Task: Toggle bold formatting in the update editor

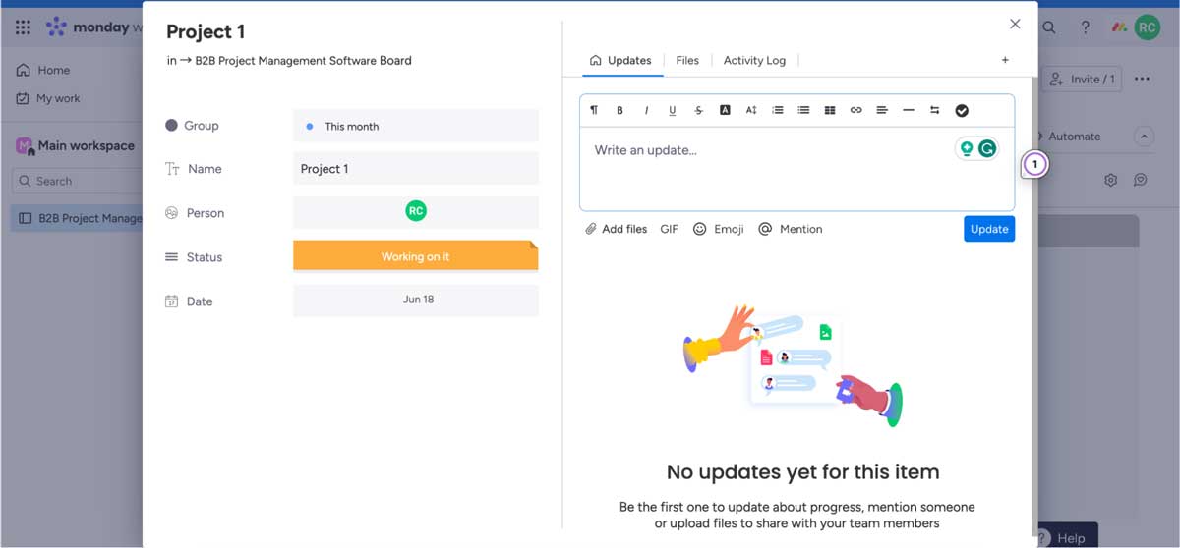Action: click(x=619, y=110)
